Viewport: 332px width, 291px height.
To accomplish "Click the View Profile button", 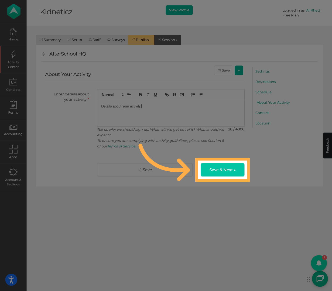I will click(179, 10).
